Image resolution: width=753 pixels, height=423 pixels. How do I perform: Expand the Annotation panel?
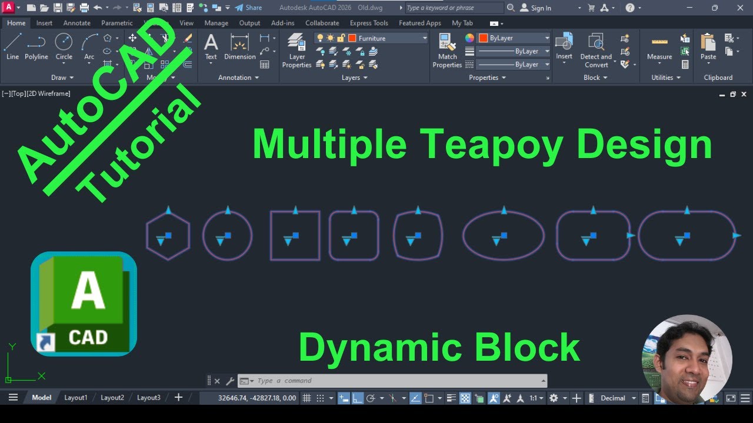239,78
